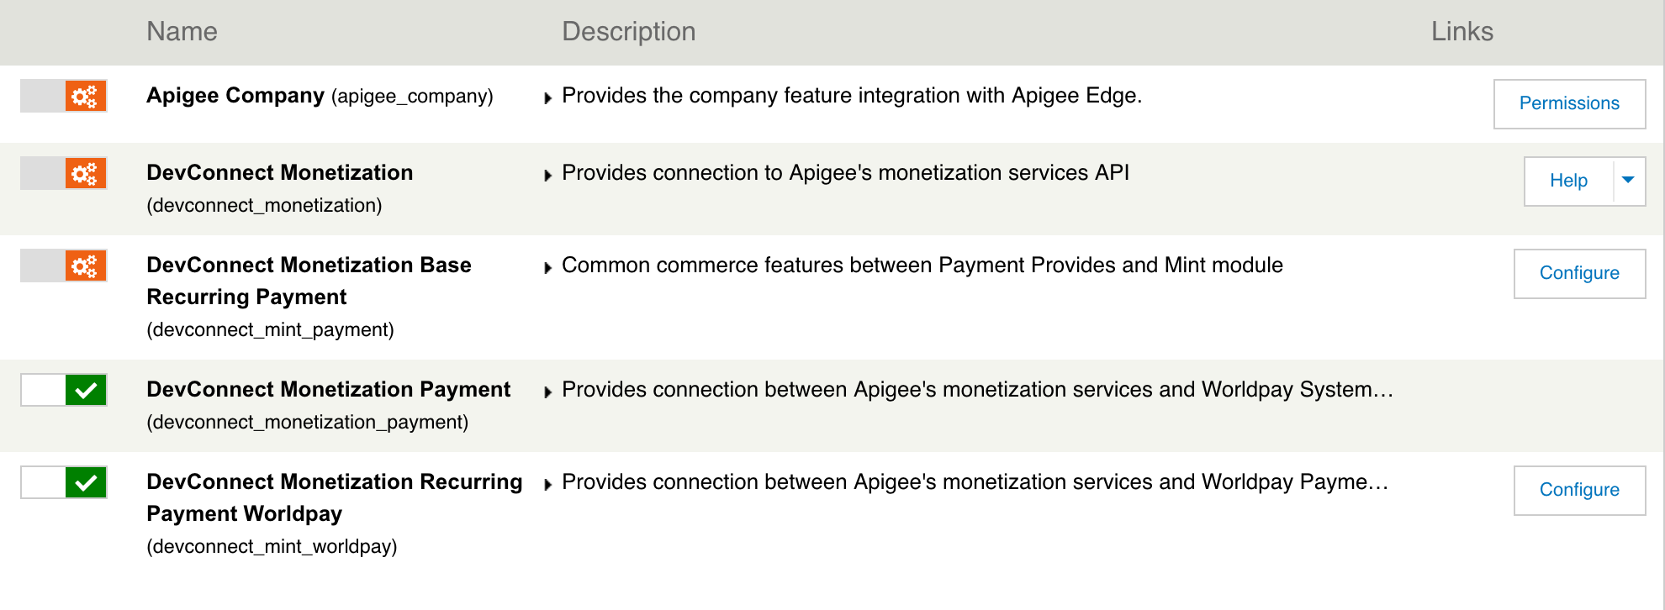This screenshot has width=1665, height=610.
Task: Open Permissions for Apigee Company
Action: click(1569, 103)
